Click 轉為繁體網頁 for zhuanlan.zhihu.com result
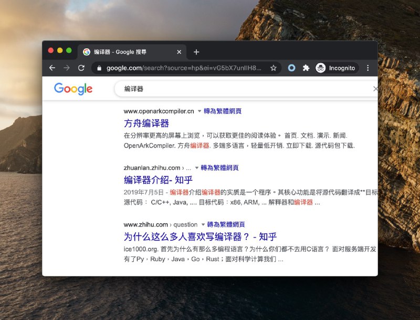 219,168
